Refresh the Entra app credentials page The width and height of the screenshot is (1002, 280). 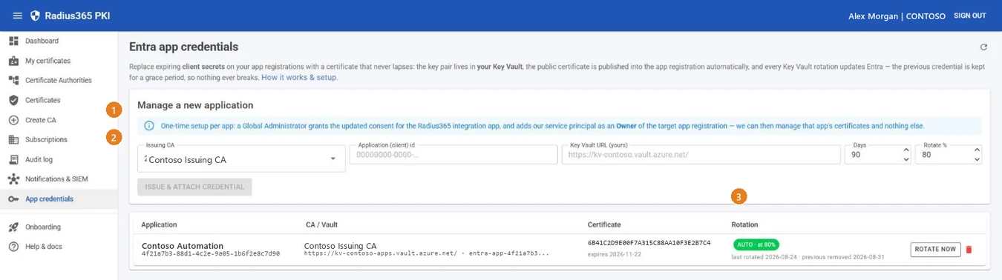pyautogui.click(x=983, y=47)
